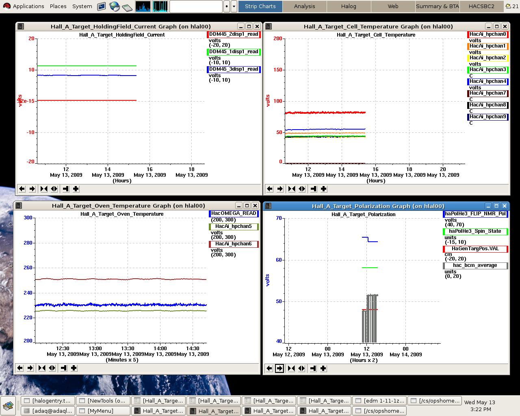Select DDM45_1disp1_read green legend entry
Viewport: 520px width, 416px height.
(x=234, y=52)
